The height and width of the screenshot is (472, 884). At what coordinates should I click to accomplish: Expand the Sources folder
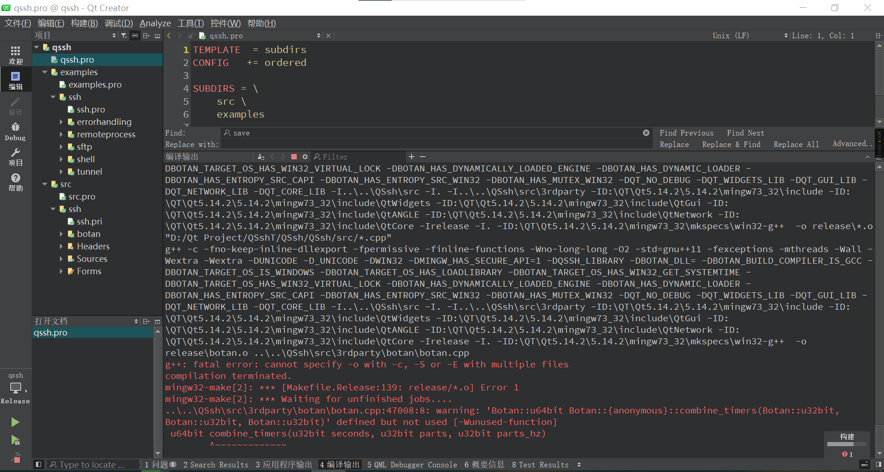pos(61,259)
